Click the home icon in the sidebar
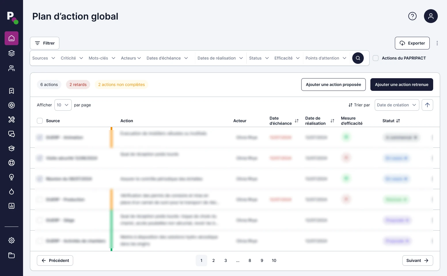The height and width of the screenshot is (276, 447). pyautogui.click(x=12, y=38)
